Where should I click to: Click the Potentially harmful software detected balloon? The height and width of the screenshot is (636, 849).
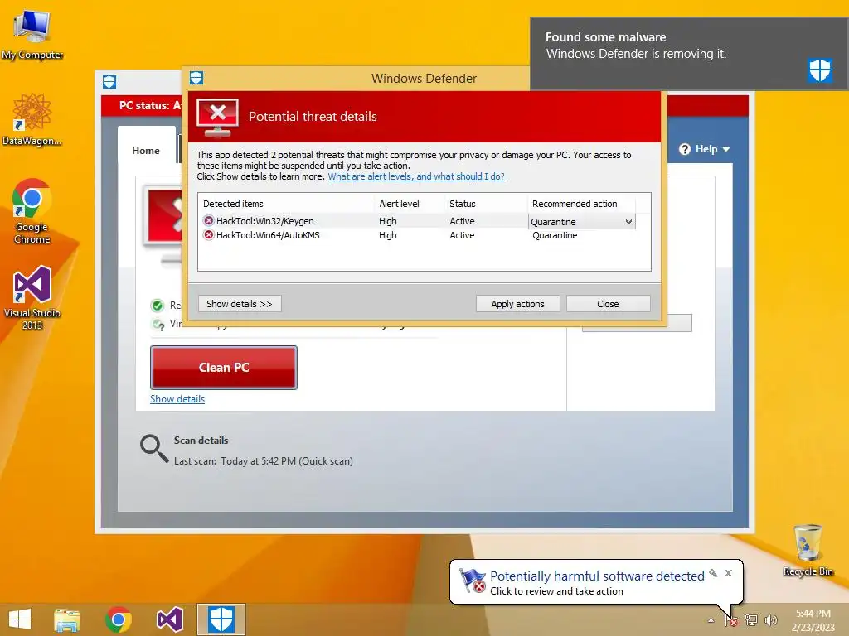point(596,582)
